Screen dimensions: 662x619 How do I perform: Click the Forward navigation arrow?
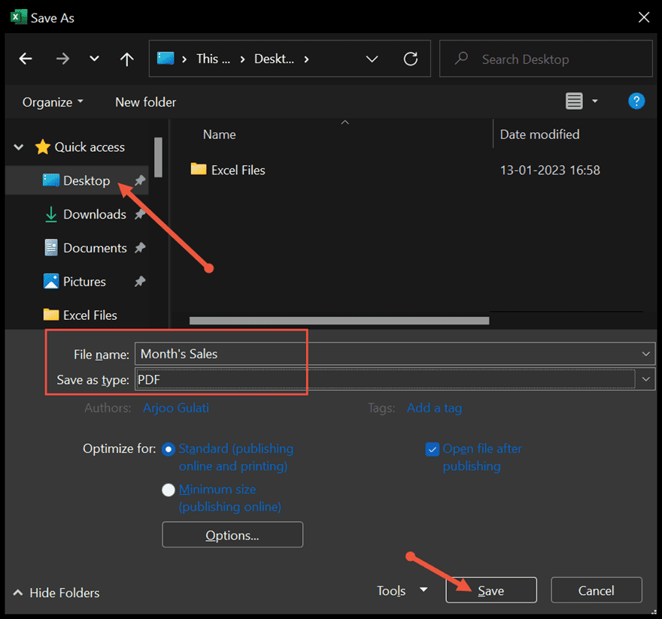click(x=62, y=59)
